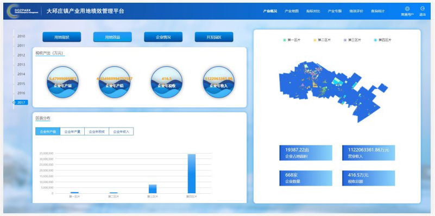Select year 2014 on the timeline
435x216 pixels.
pos(21,74)
